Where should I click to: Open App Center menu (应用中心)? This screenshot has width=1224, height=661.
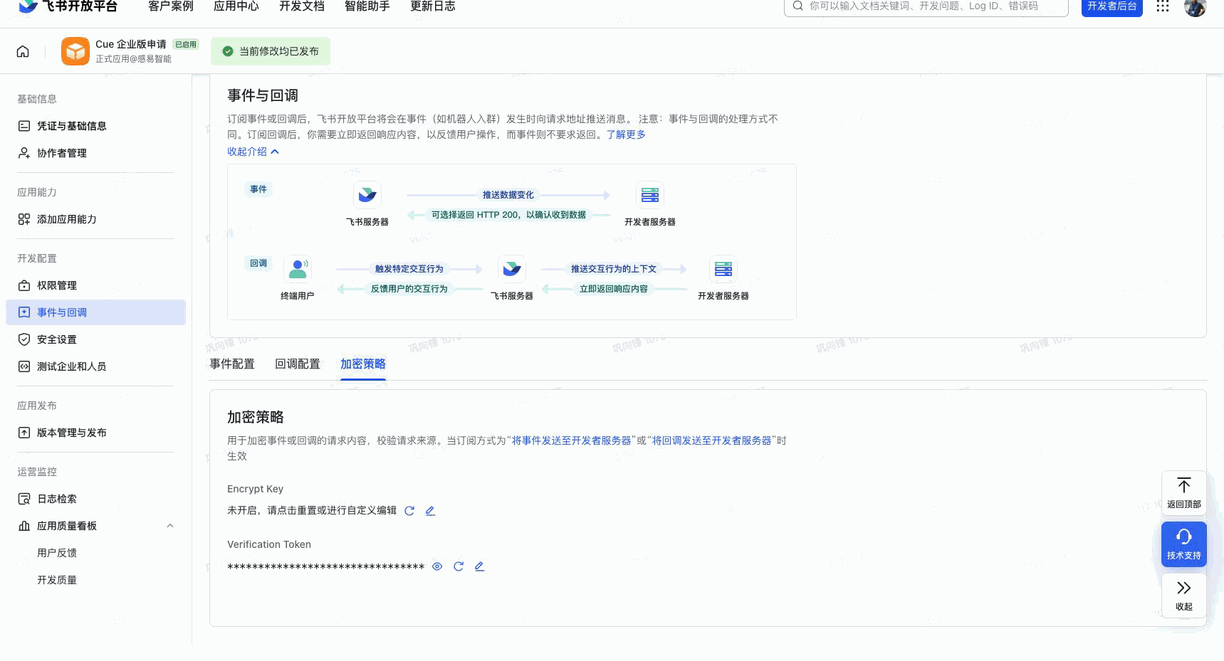236,6
